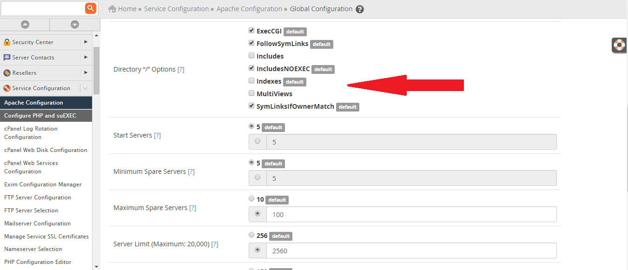
Task: Click the Resellers sidebar icon
Action: (x=7, y=73)
